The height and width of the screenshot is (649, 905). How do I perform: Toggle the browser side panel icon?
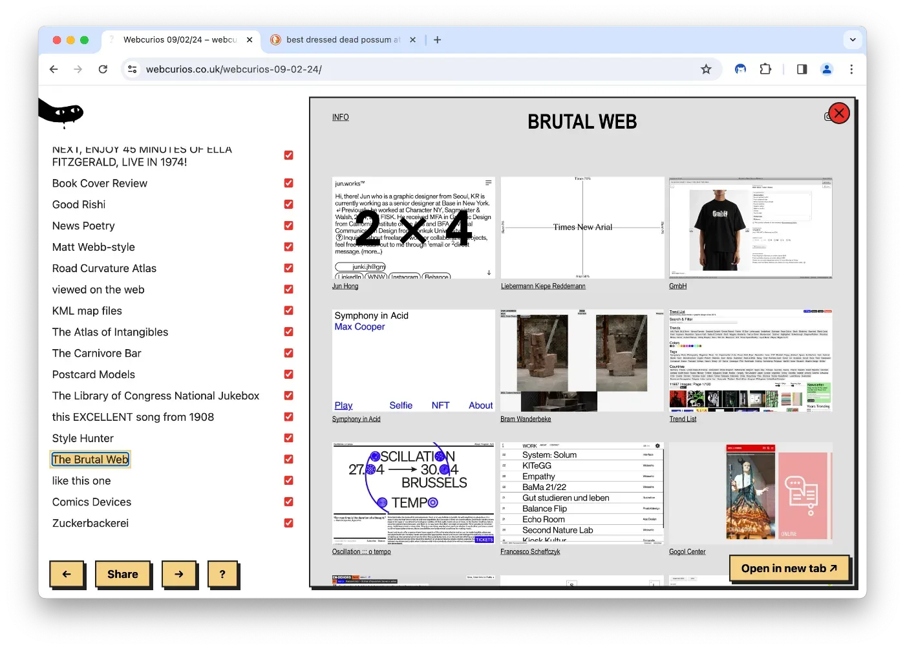(x=802, y=69)
